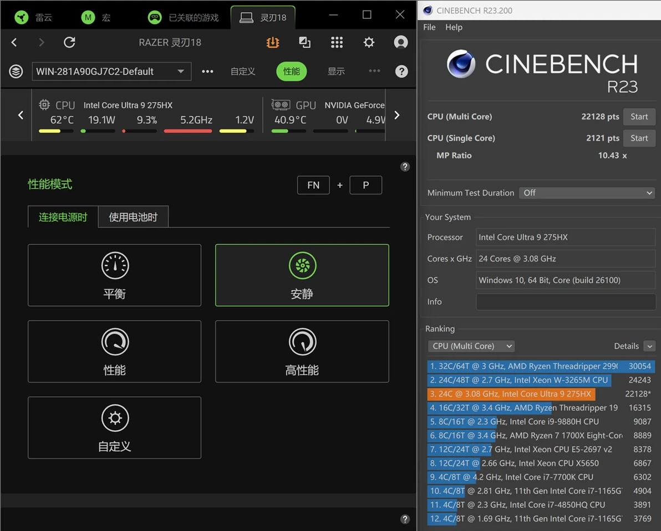Start the CPU Multi Core test
This screenshot has width=661, height=531.
coord(639,116)
